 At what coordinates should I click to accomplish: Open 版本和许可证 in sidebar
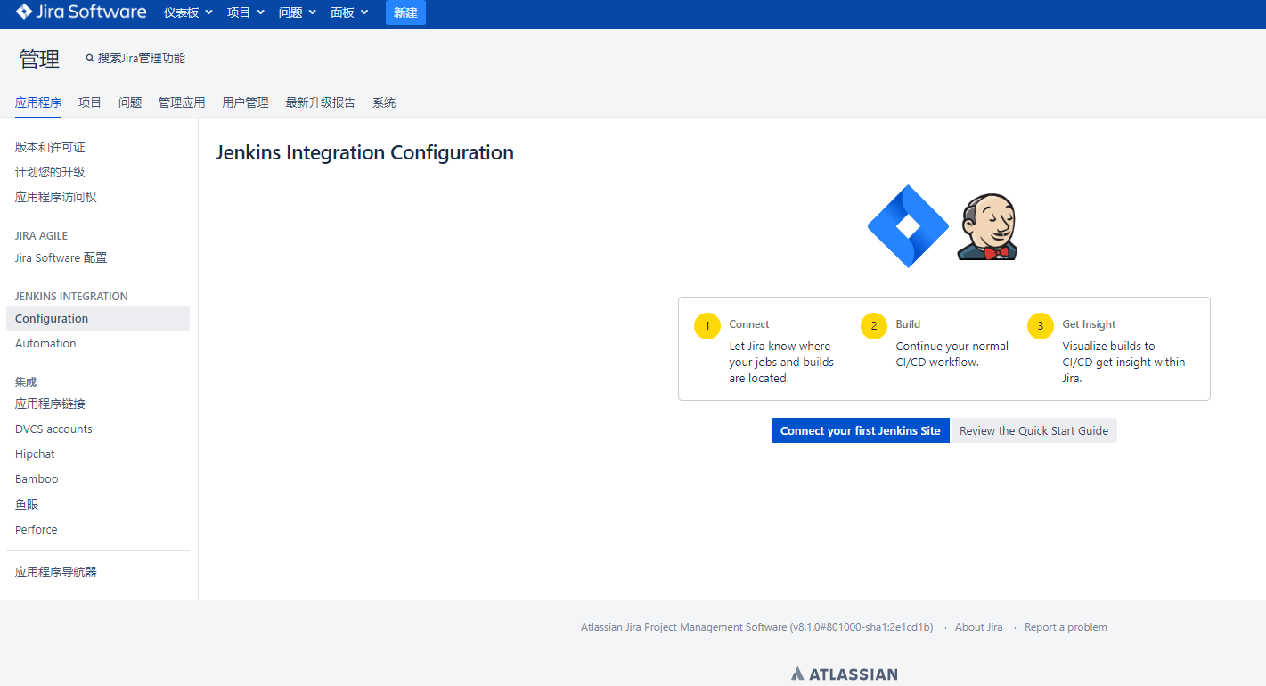pyautogui.click(x=50, y=147)
